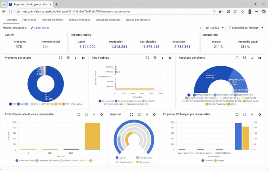Open settings gear for Proyectos por estado
Screen dimensions: 268x170
(83, 58)
